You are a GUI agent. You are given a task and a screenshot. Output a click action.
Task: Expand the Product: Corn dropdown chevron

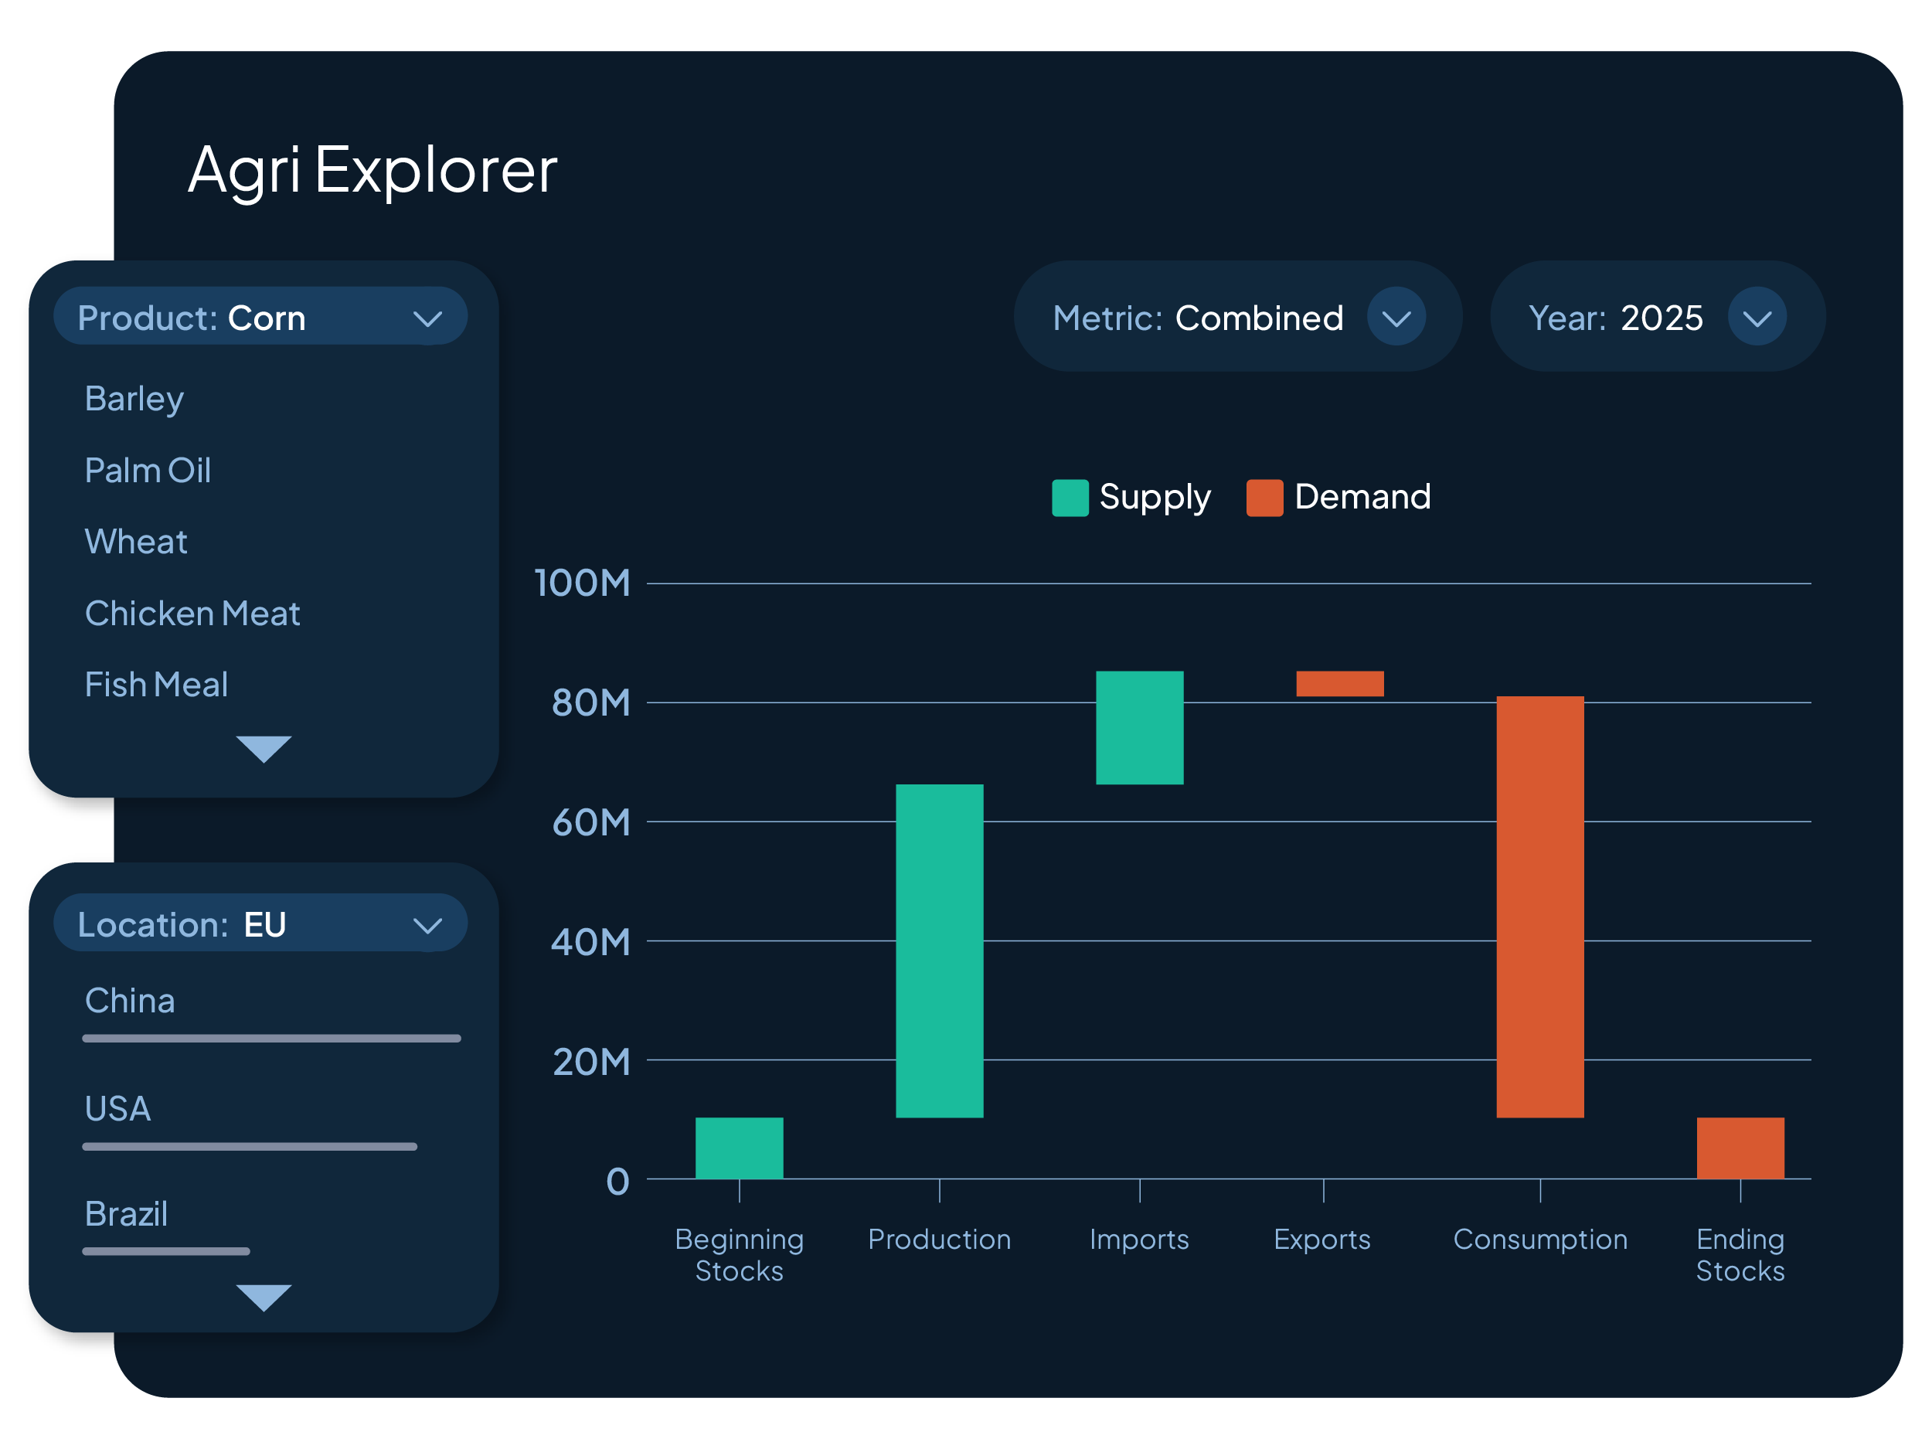(427, 318)
